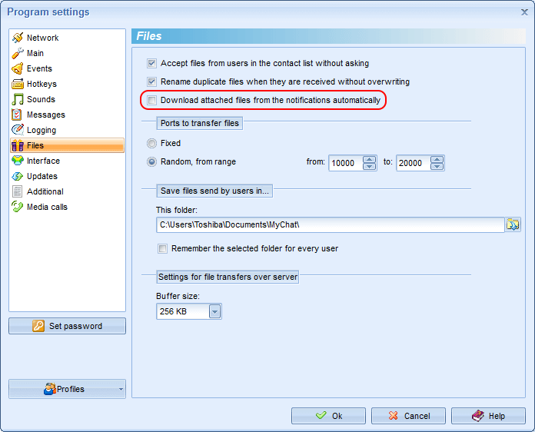Click the Interface icon in sidebar

click(x=18, y=161)
